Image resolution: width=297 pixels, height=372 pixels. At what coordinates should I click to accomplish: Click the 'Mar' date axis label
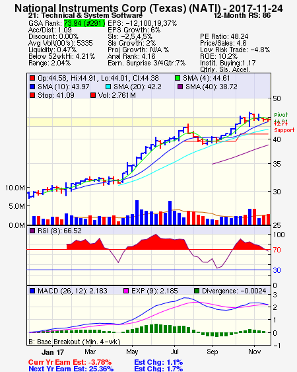click(90, 352)
